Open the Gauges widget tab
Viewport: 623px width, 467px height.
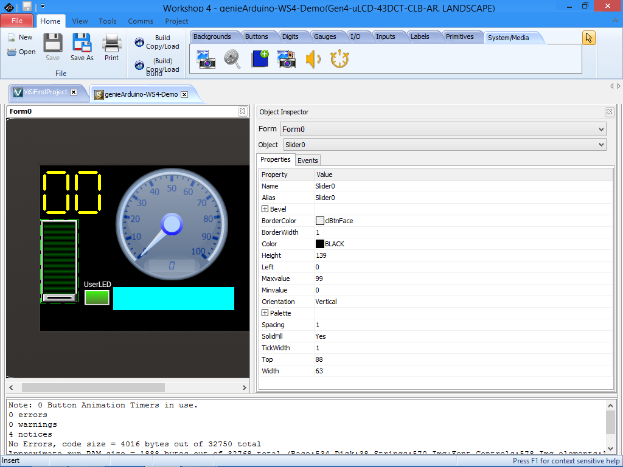(x=325, y=36)
